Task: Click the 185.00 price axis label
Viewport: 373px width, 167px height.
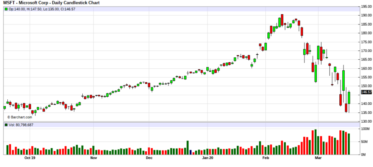Action: (366, 24)
